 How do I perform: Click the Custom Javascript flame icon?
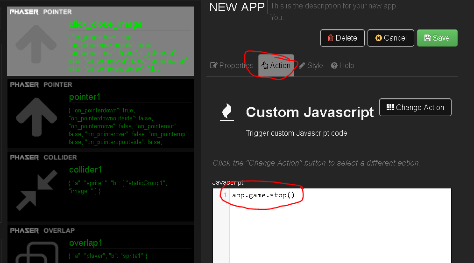pos(226,112)
